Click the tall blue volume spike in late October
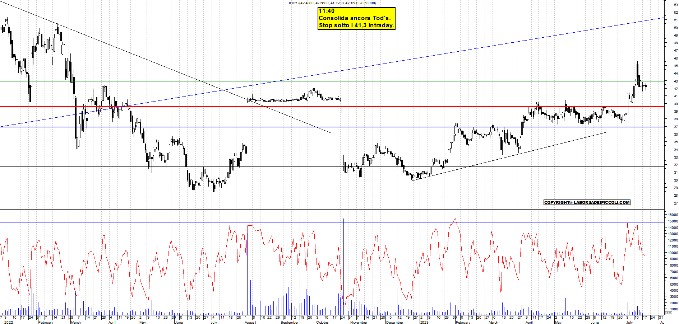This screenshot has height=324, width=679. 343,266
